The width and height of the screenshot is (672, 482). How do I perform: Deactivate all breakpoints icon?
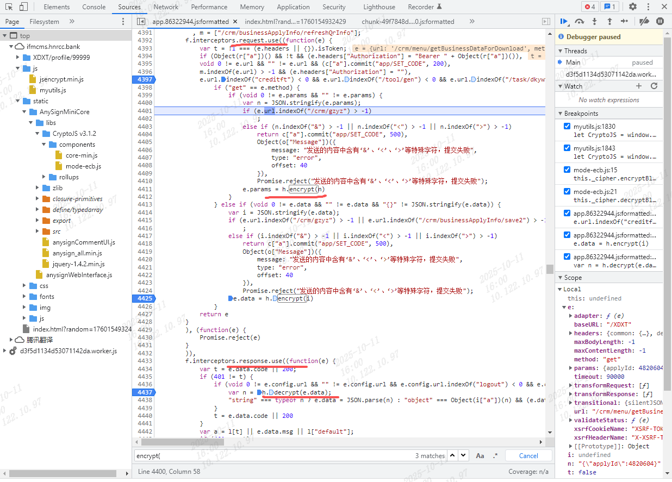click(644, 21)
